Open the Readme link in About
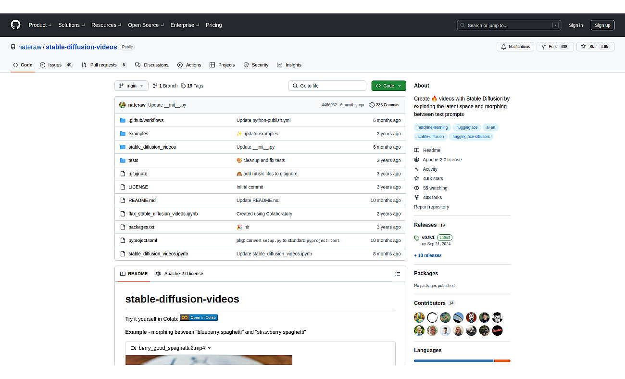 [427, 150]
